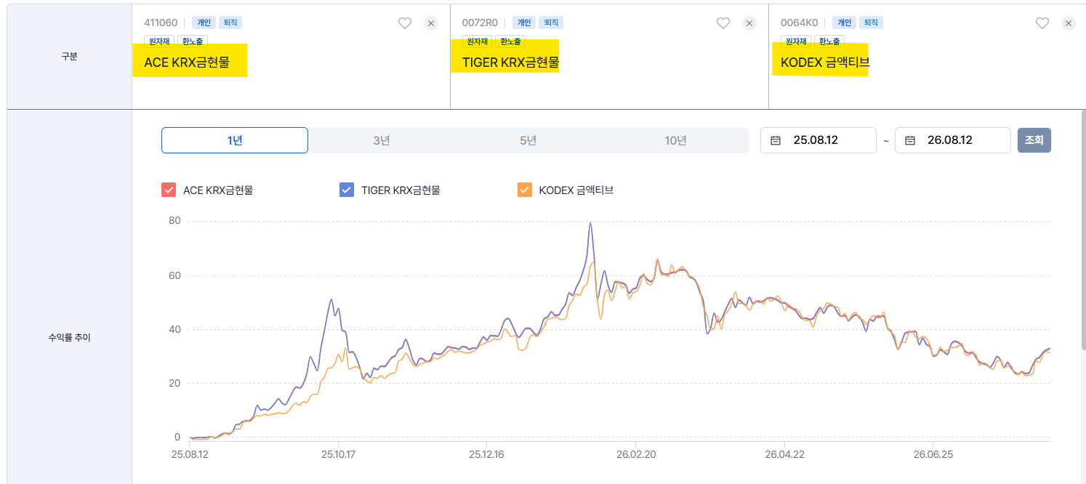
Task: Click 원자재 tag on TIGER KRX금현물
Action: coord(477,41)
